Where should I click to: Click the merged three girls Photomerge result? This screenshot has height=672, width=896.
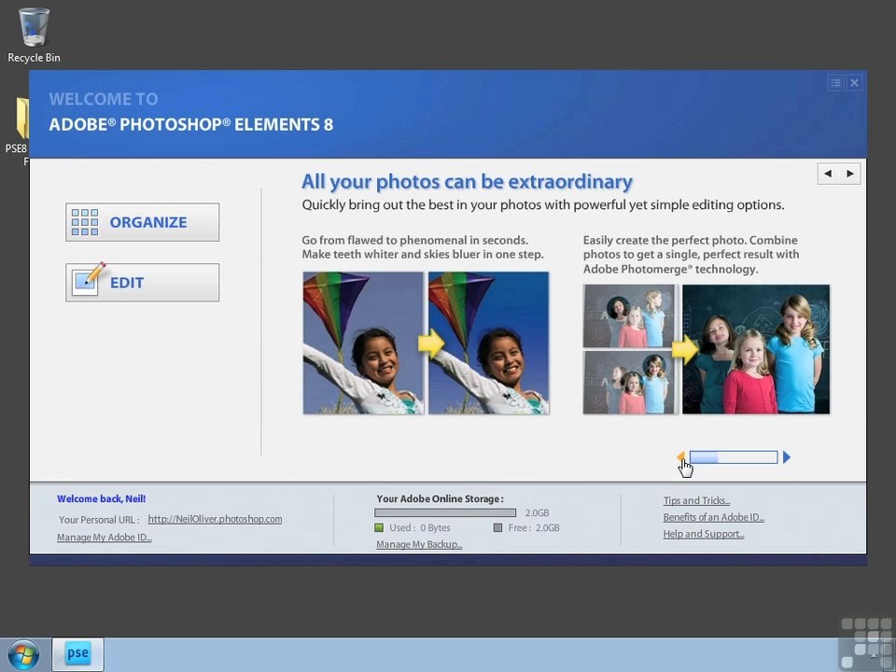(x=756, y=349)
